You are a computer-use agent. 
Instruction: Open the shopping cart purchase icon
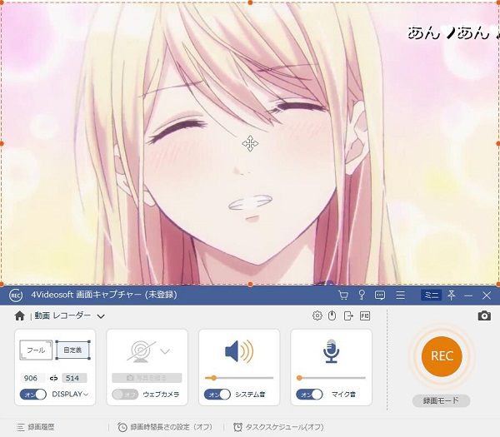click(x=343, y=295)
